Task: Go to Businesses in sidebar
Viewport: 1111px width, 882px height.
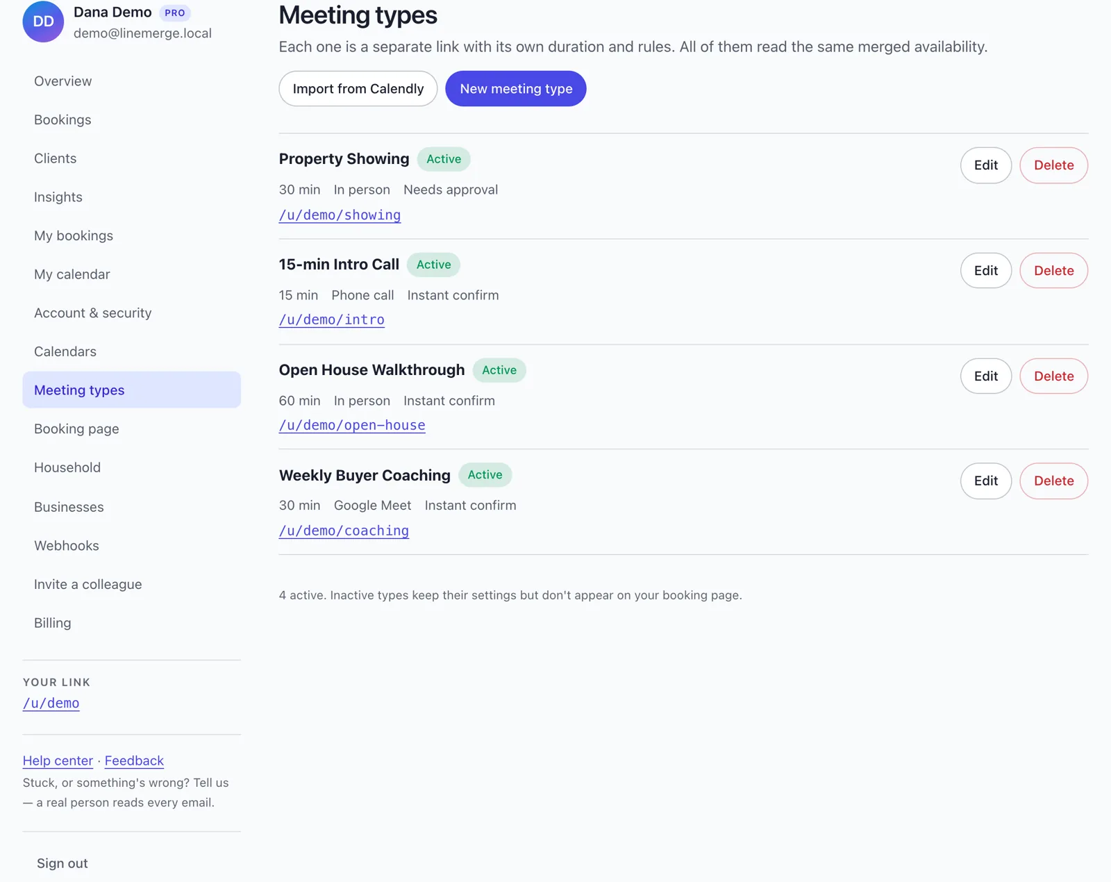Action: point(131,507)
